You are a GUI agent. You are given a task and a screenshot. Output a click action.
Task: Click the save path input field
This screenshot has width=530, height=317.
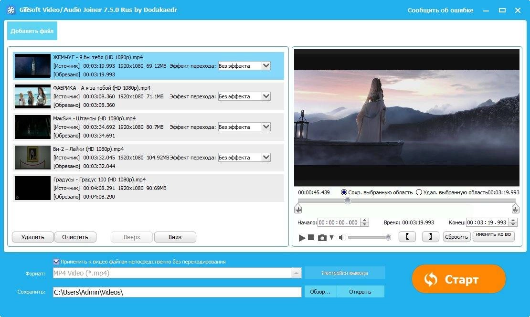(177, 292)
